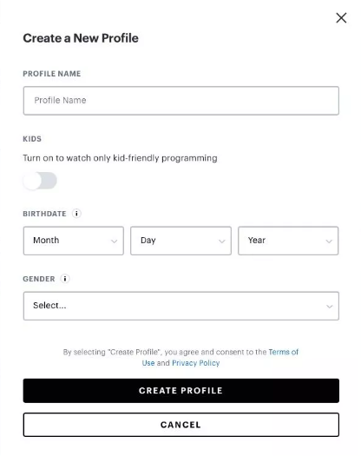Open the Year dropdown
361x456 pixels.
[x=288, y=241]
